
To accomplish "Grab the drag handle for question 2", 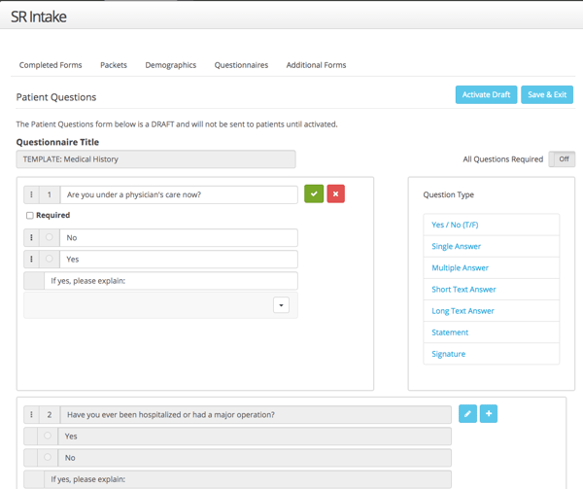I will (x=32, y=415).
